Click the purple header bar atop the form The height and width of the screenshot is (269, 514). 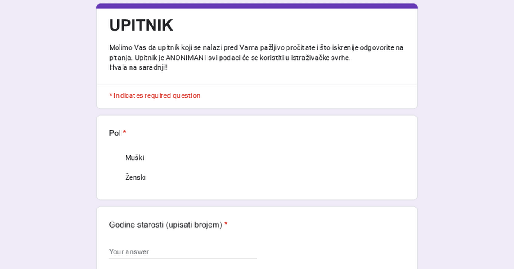pos(257,6)
